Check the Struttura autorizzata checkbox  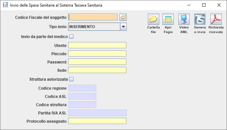(x=71, y=79)
